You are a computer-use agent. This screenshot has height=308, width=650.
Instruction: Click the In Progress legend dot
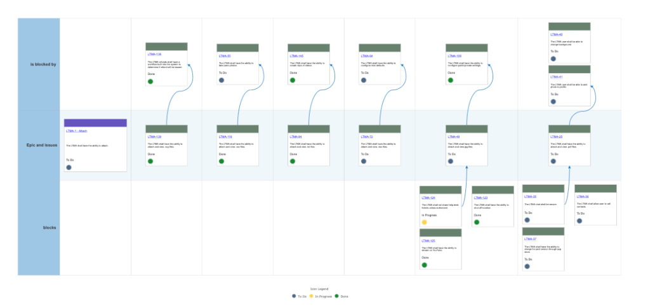tap(312, 297)
